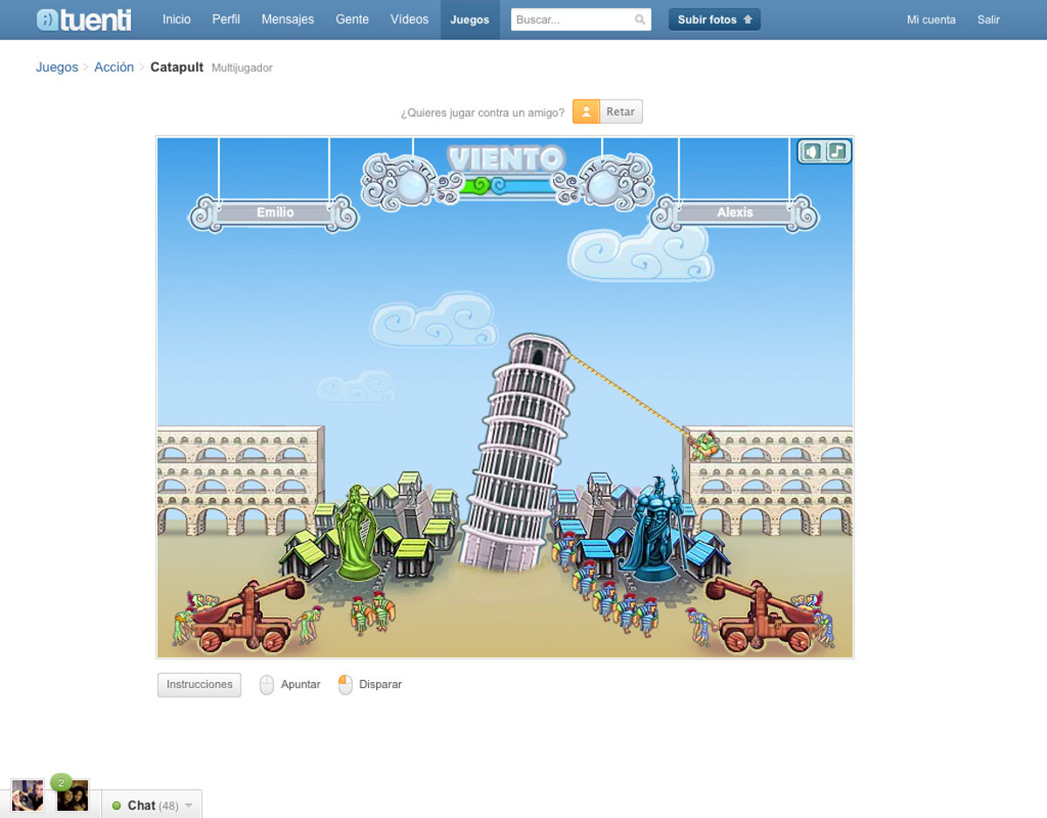Go to Mensajes in the top menu
The image size is (1047, 818).
pyautogui.click(x=288, y=19)
